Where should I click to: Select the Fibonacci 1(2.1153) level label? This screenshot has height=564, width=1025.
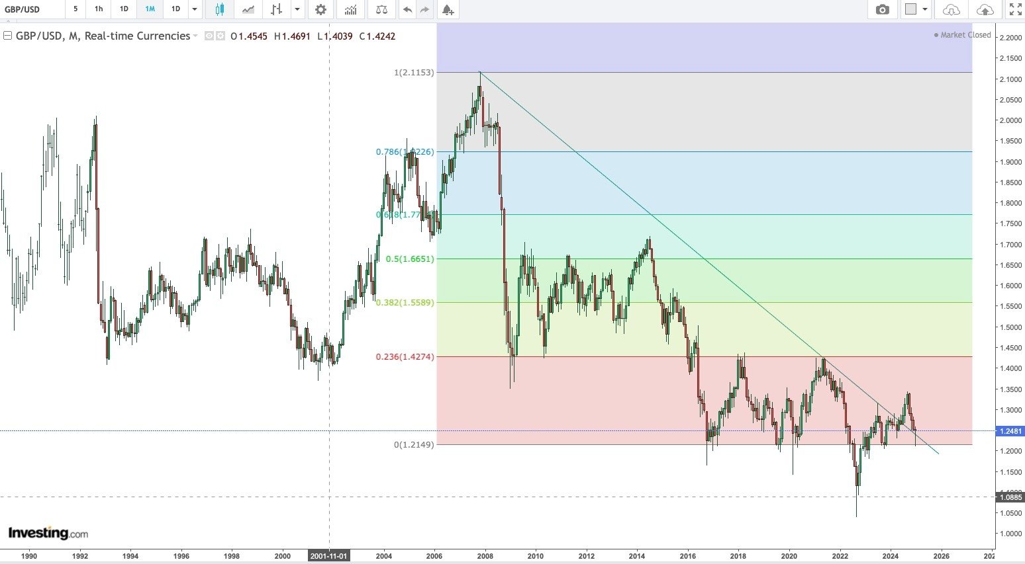[x=414, y=72]
